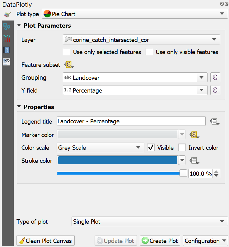This screenshot has width=229, height=247.
Task: Click the Update Plot button
Action: click(116, 241)
